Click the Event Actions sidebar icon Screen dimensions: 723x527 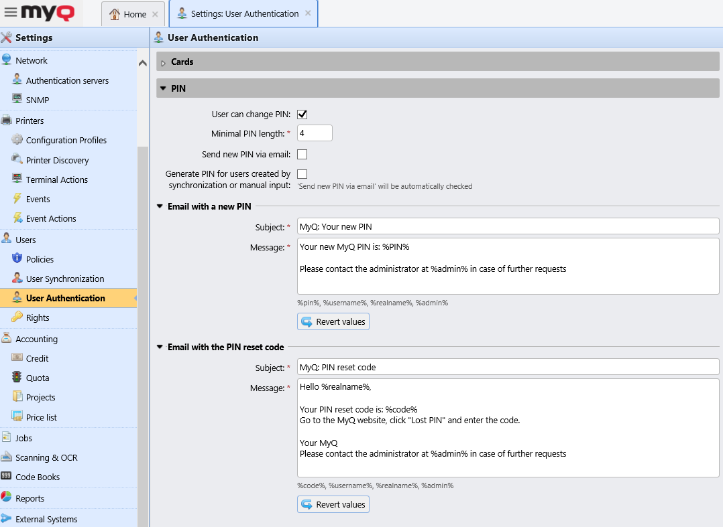(15, 218)
